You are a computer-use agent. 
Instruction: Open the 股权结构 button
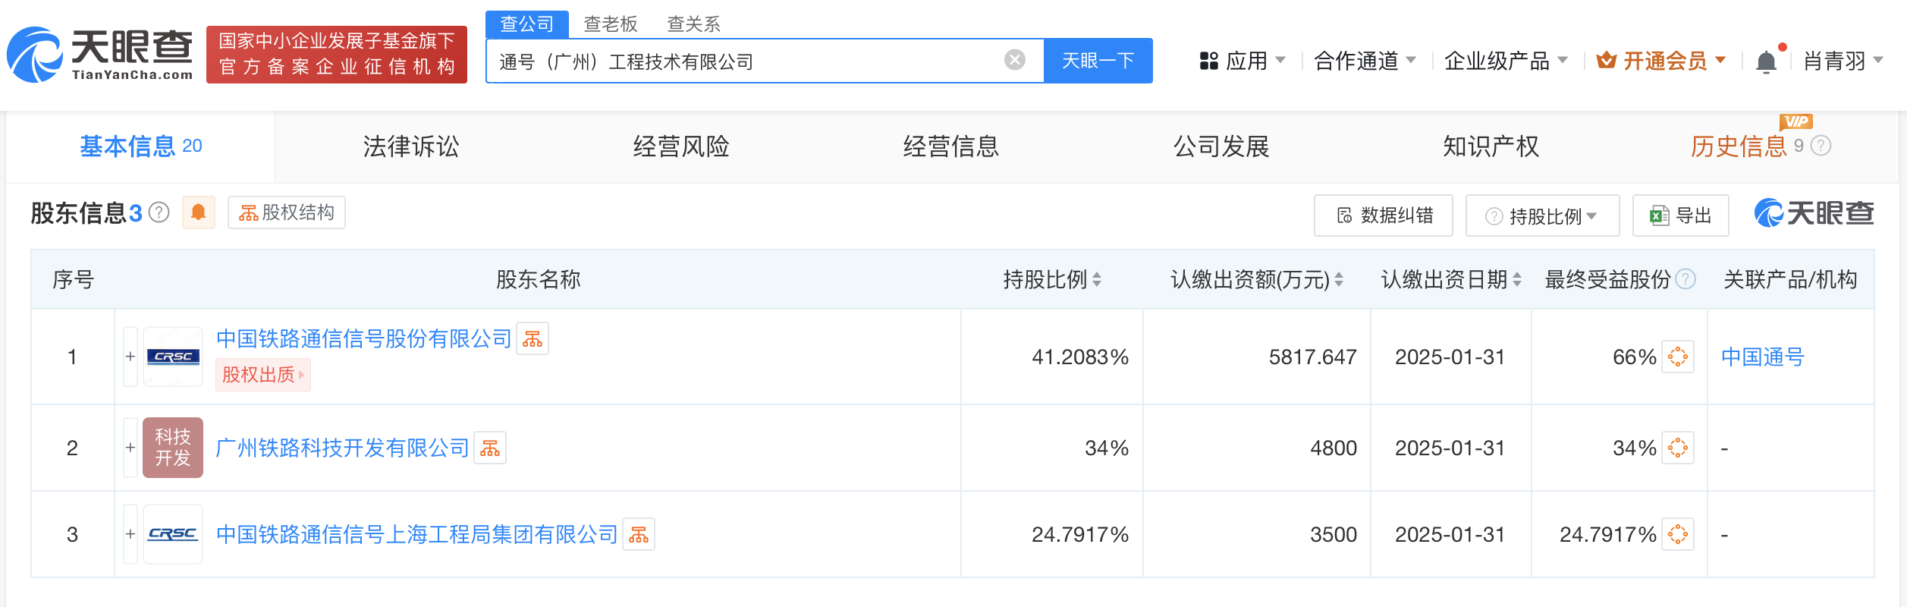[287, 212]
